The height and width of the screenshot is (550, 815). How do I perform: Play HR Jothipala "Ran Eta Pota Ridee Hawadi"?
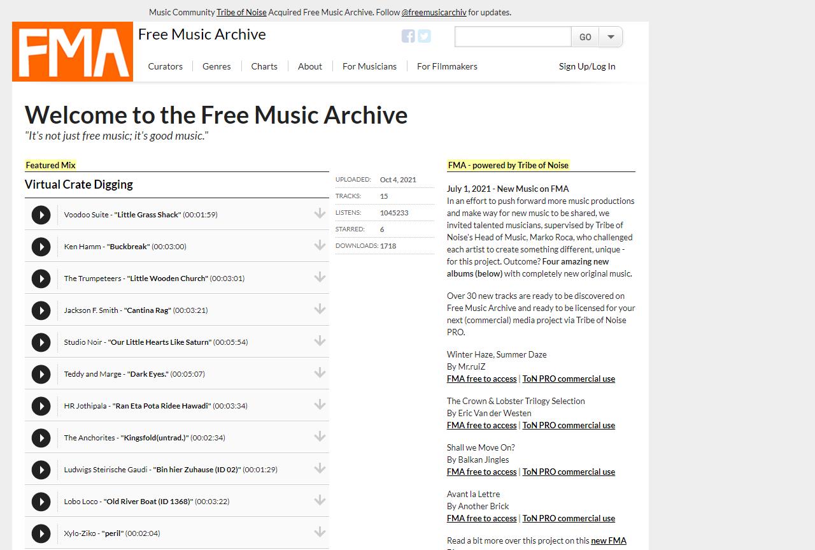point(41,406)
